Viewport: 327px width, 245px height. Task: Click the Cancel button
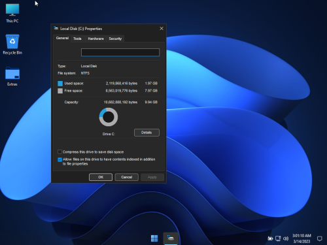126,177
